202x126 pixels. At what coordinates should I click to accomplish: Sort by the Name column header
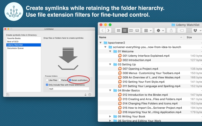[141, 37]
